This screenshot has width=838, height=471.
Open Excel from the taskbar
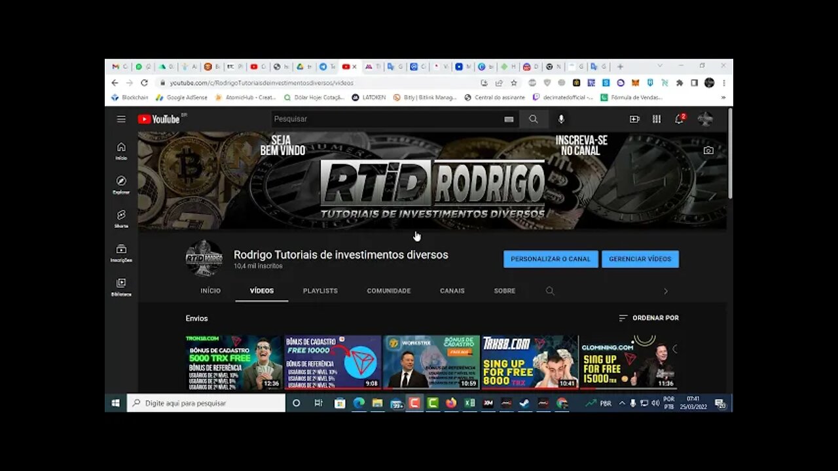(469, 404)
